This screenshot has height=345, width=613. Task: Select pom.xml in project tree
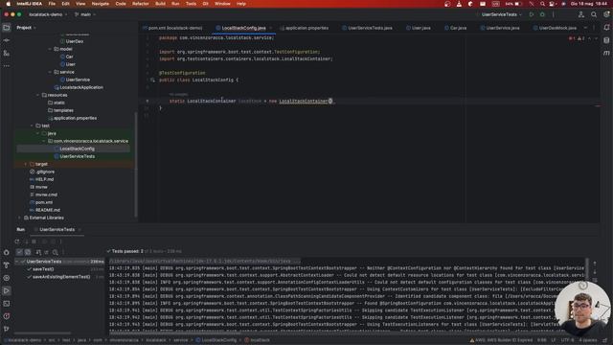(40, 202)
